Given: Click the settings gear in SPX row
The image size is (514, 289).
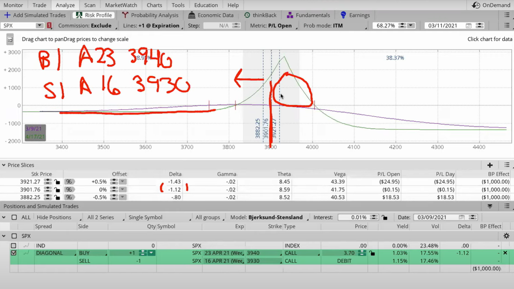Looking at the screenshot, I should pos(506,236).
